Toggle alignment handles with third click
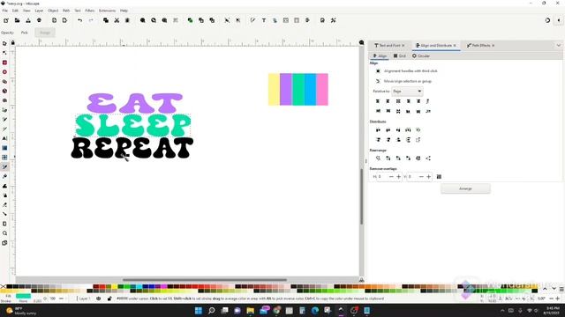 point(378,71)
